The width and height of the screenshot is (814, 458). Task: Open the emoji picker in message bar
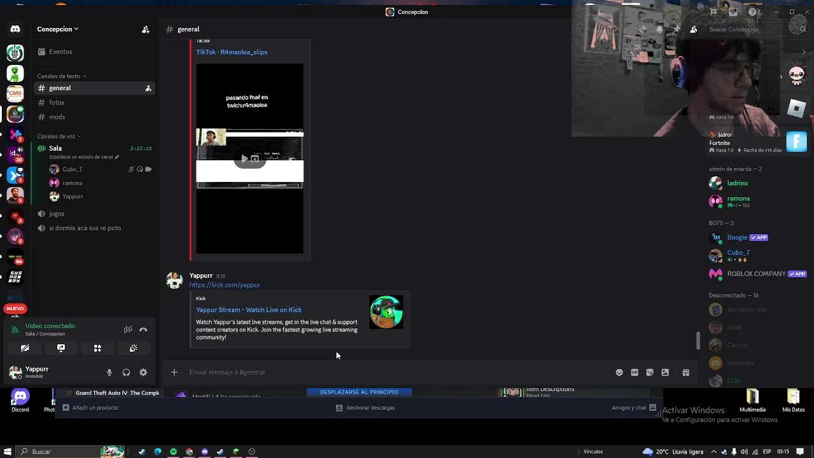(619, 373)
